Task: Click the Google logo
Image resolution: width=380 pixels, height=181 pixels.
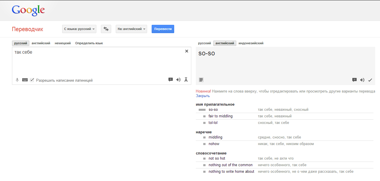Action: [28, 11]
